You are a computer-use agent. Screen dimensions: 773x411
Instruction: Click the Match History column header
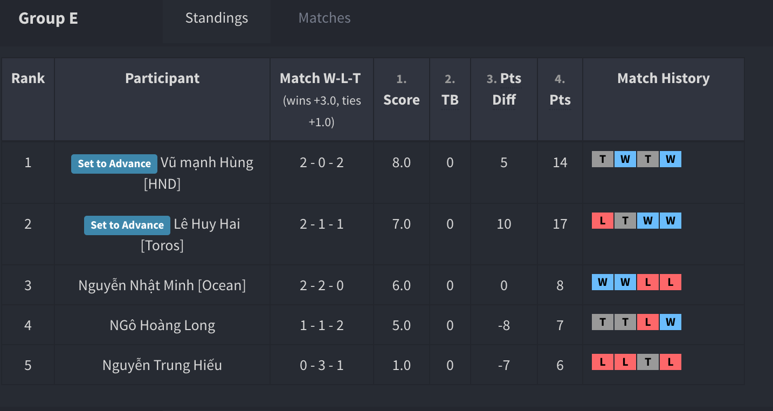(x=664, y=78)
